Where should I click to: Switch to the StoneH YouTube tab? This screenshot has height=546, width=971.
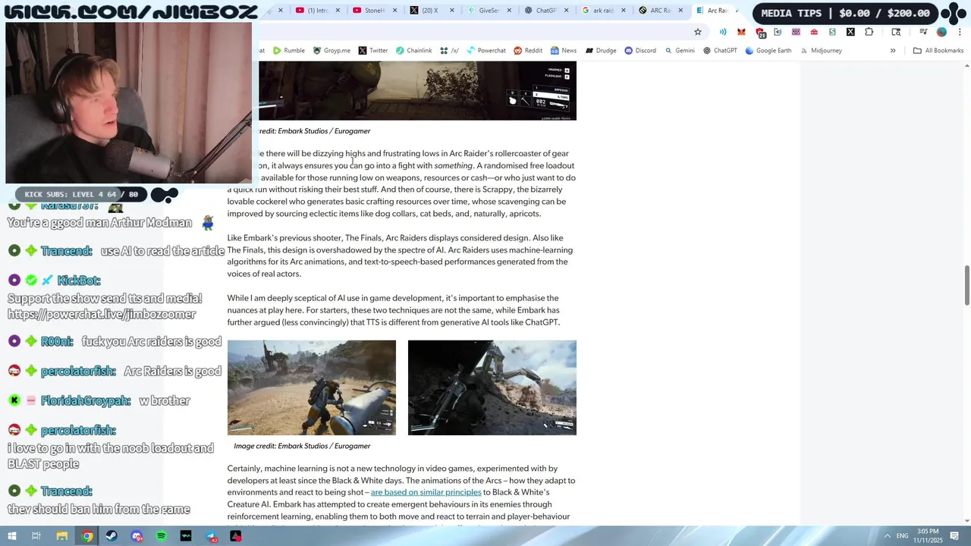pos(374,11)
